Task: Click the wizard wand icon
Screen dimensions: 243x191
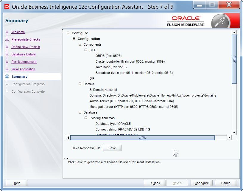Action: [221, 21]
